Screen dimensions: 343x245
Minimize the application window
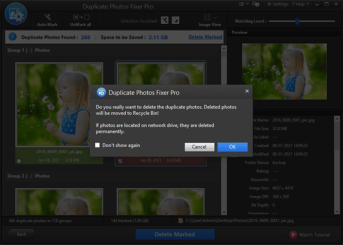tap(317, 4)
